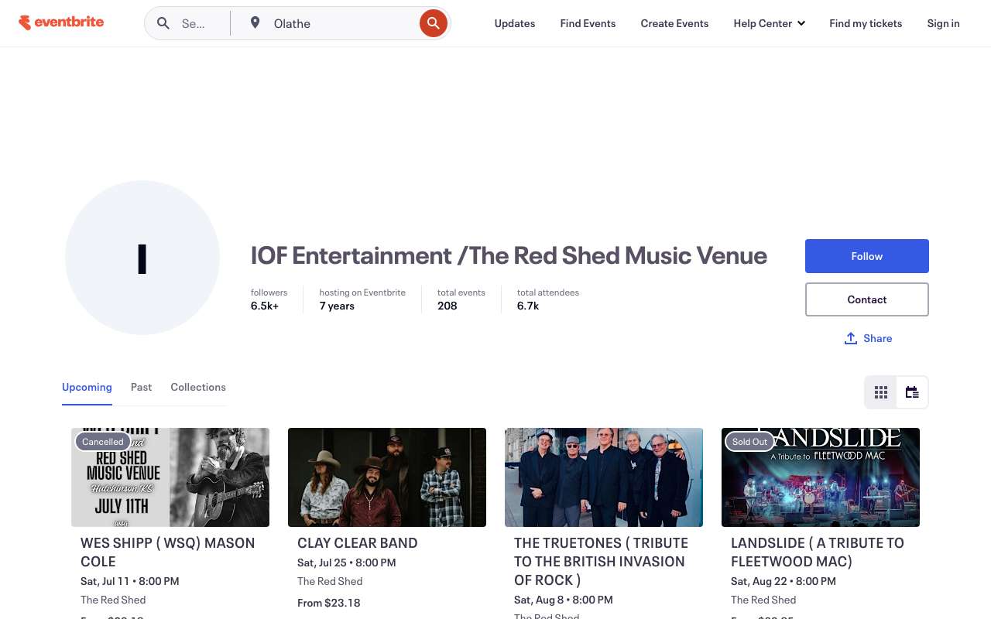
Task: Click the organizer avatar circle
Action: click(x=142, y=258)
